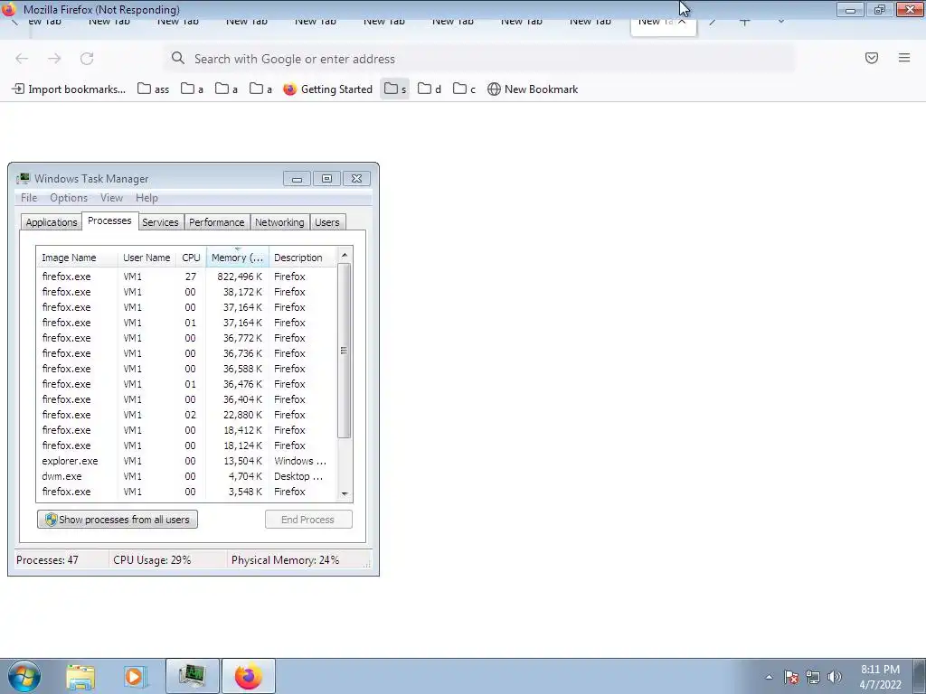Open the 's' bookmark folder
Screen dimensions: 926x694
[395, 89]
